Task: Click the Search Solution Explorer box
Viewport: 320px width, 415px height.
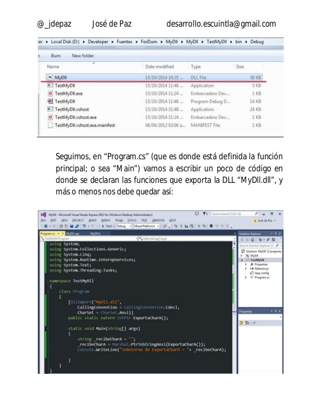Action: [x=260, y=246]
